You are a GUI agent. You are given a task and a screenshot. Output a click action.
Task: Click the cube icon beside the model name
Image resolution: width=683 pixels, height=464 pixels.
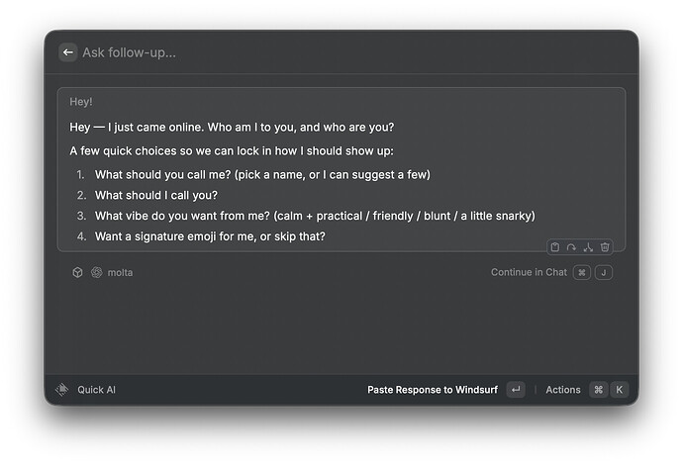[x=77, y=272]
